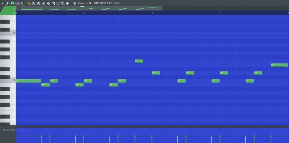Open the piano roll options menu arrow

(x=3, y=3)
